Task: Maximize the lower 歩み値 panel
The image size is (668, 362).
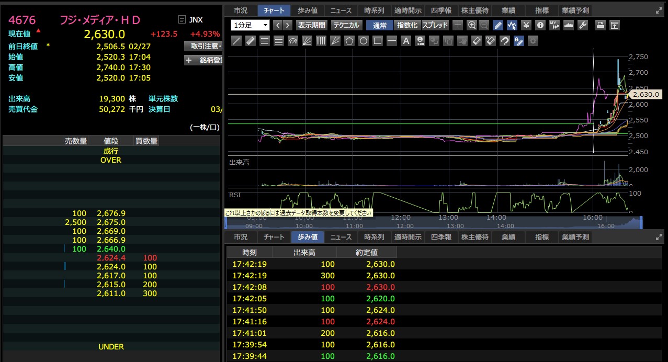Action: click(x=658, y=237)
